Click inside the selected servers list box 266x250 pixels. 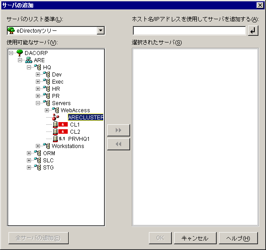coord(195,137)
